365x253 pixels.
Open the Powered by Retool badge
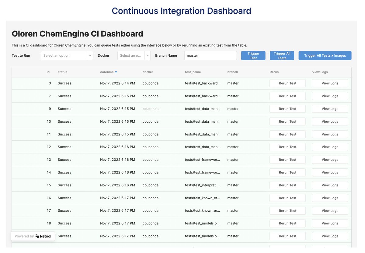coord(33,236)
